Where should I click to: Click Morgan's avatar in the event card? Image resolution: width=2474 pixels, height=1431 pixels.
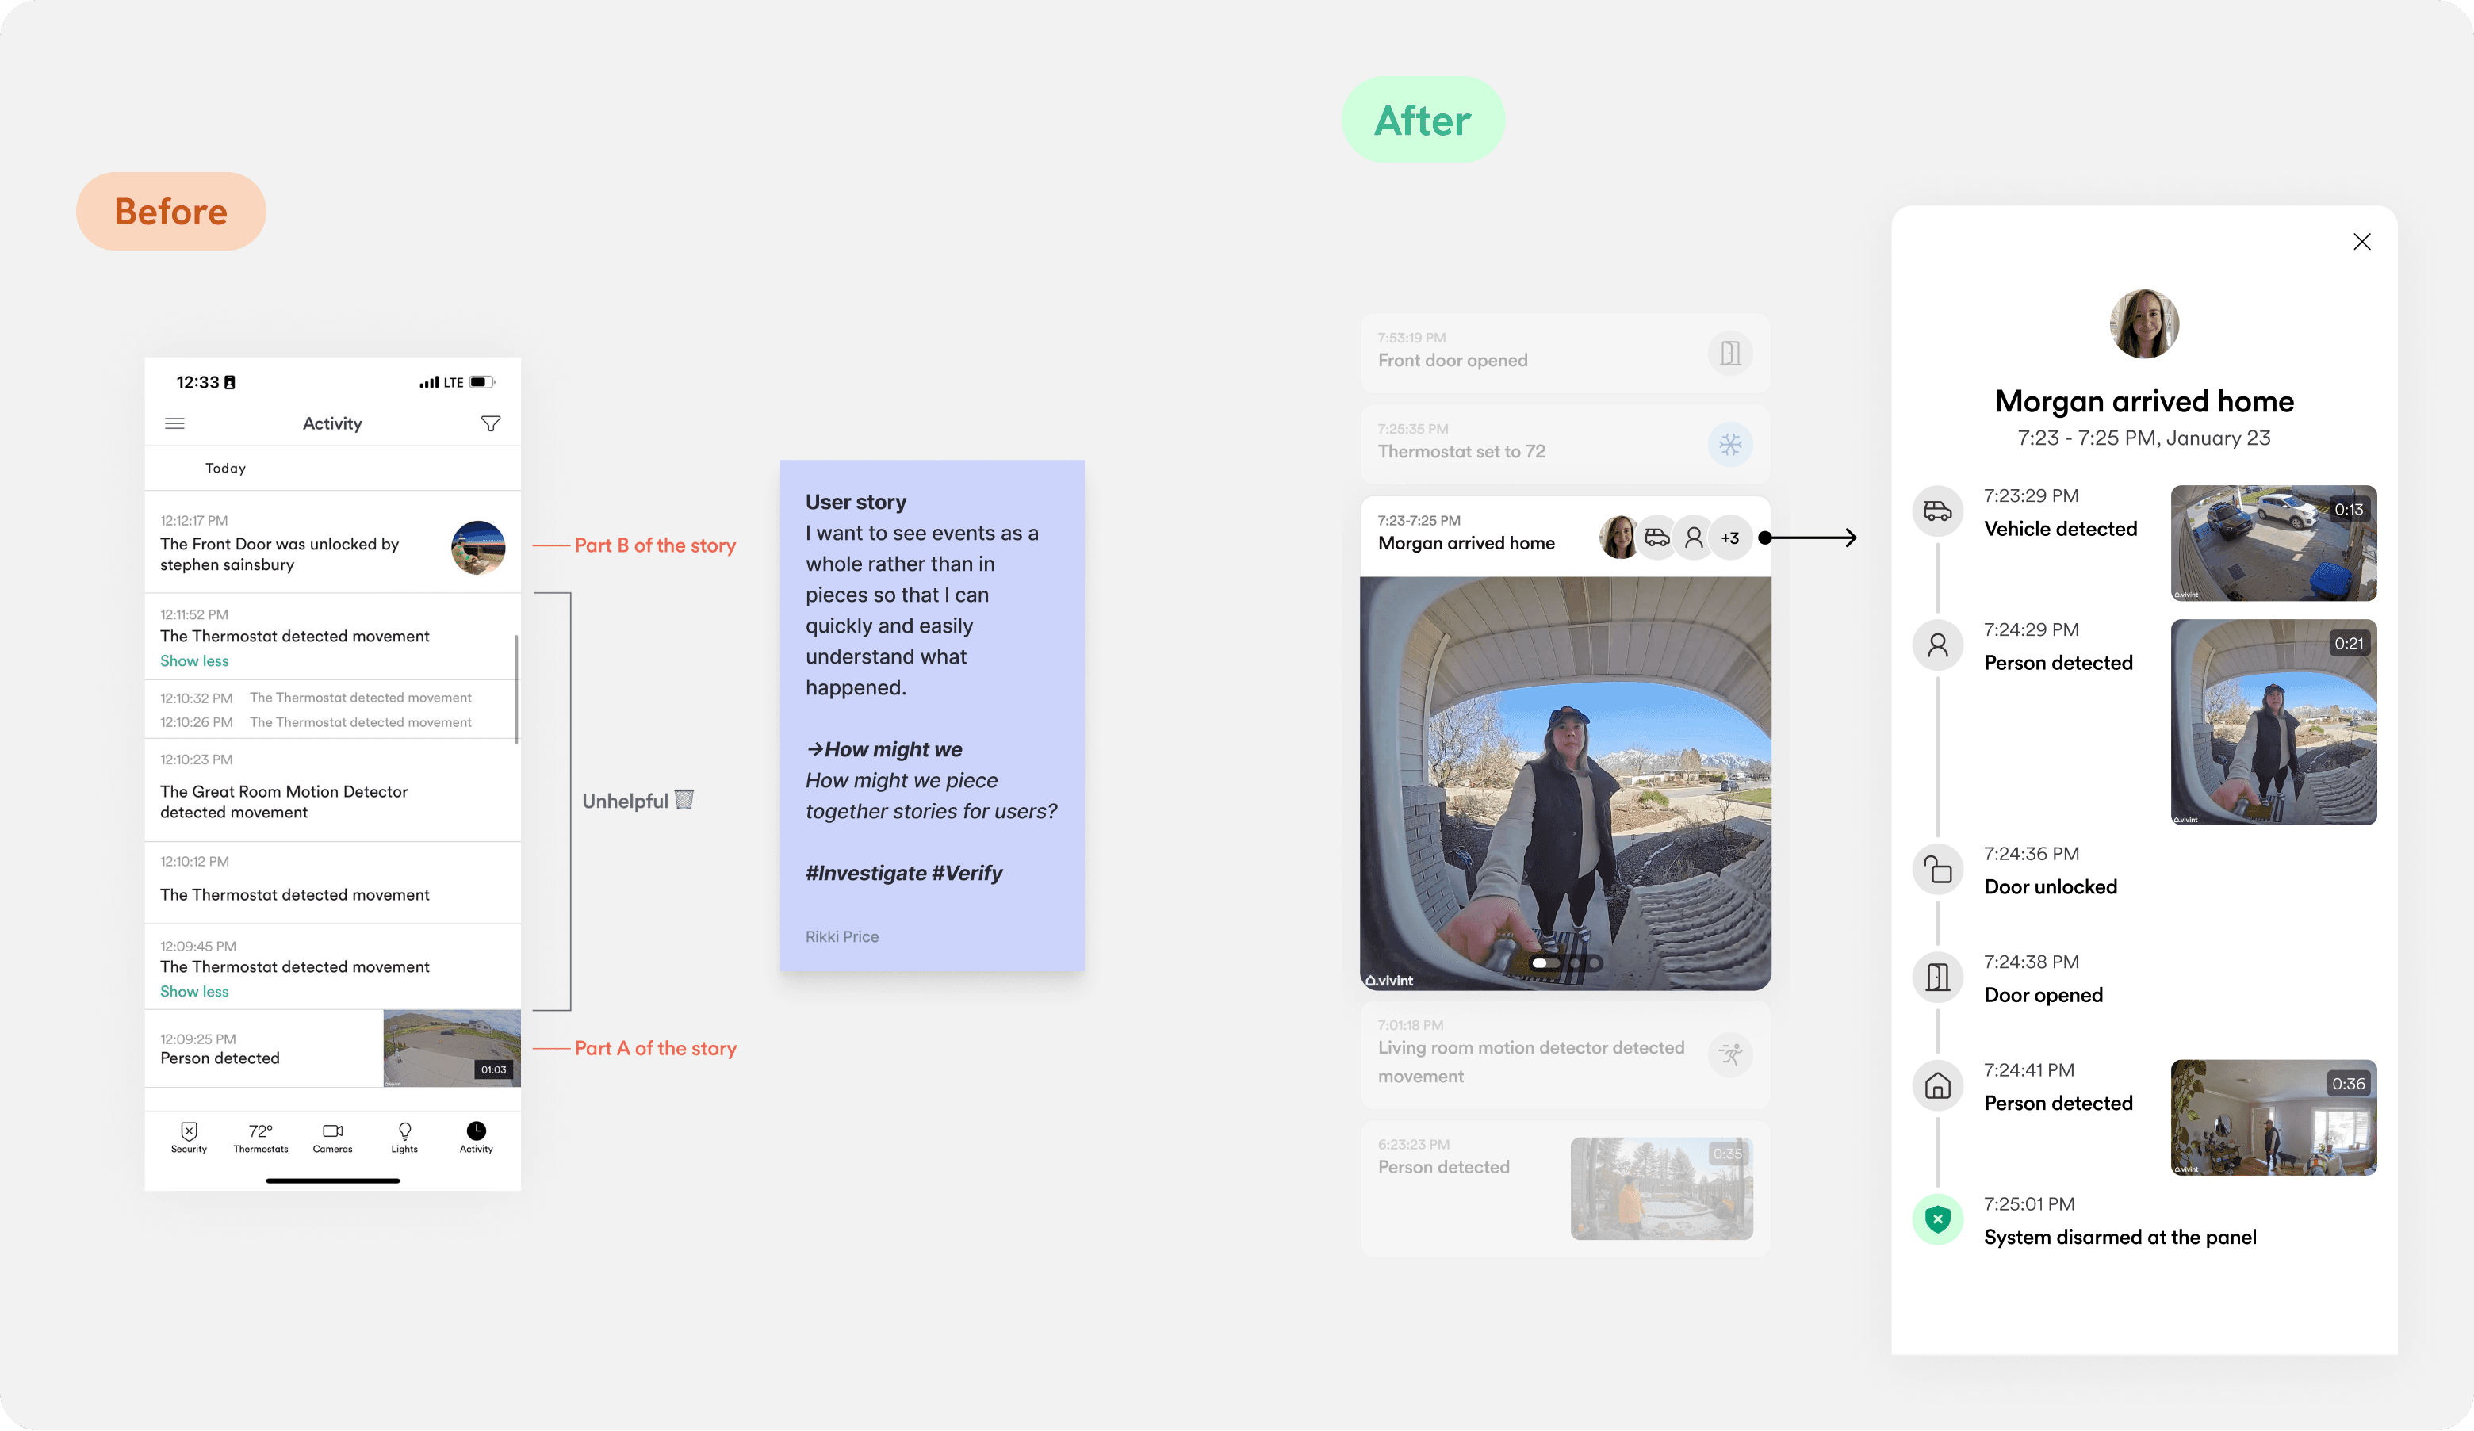(x=1618, y=538)
